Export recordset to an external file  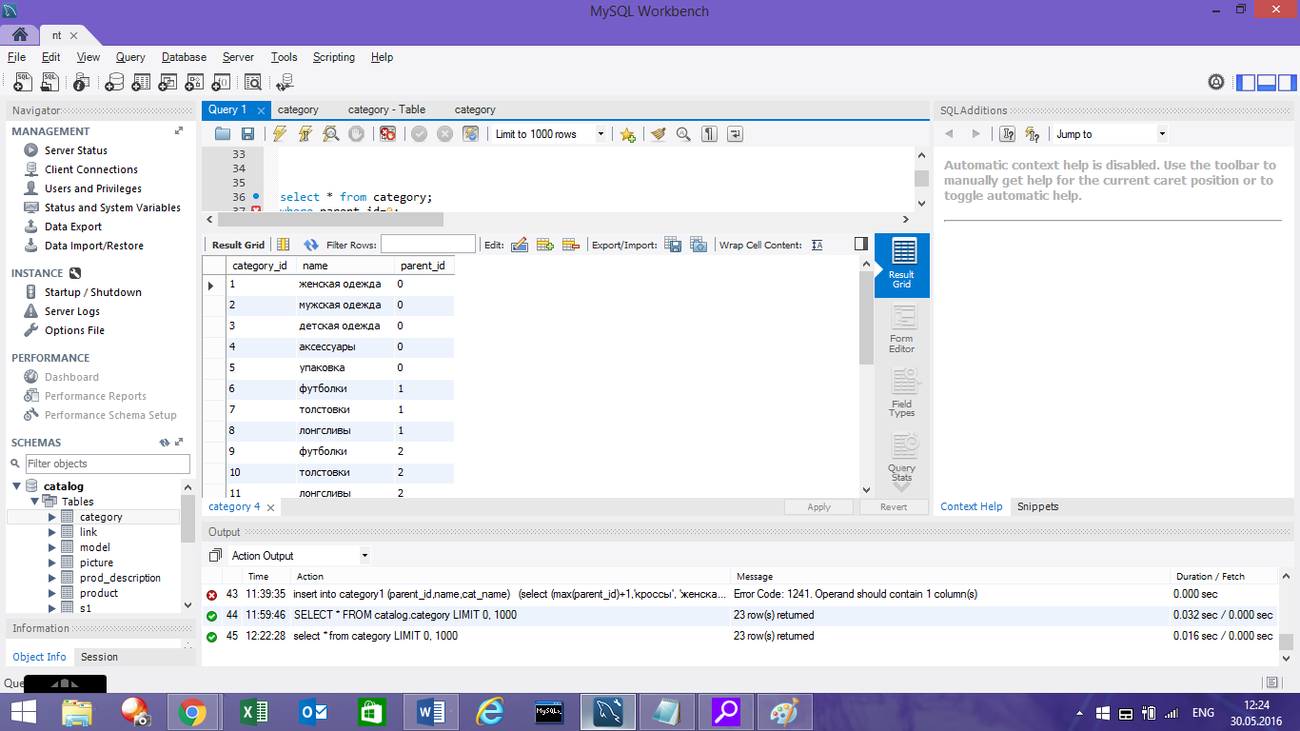click(x=673, y=245)
